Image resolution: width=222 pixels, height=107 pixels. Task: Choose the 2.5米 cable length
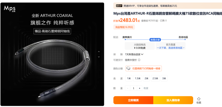click(155, 78)
